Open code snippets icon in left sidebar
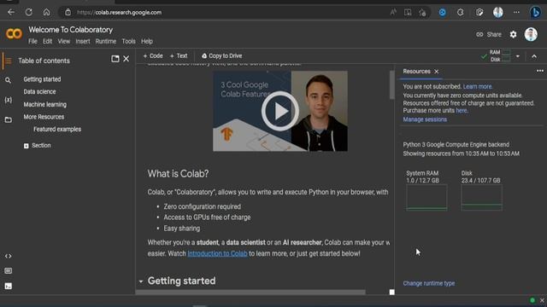 click(8, 256)
